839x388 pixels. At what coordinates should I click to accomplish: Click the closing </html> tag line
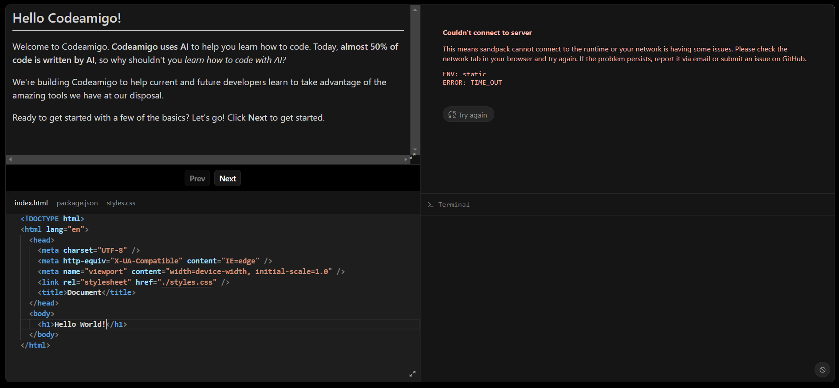pyautogui.click(x=35, y=345)
